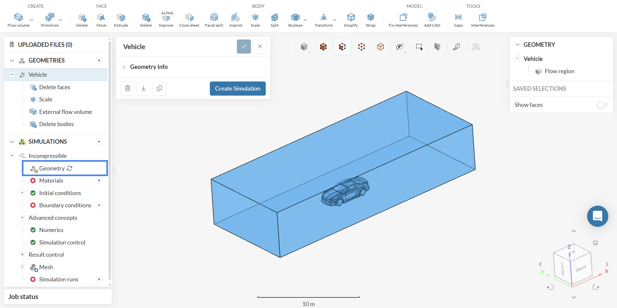
Task: Click the Add CAD icon
Action: point(432,20)
